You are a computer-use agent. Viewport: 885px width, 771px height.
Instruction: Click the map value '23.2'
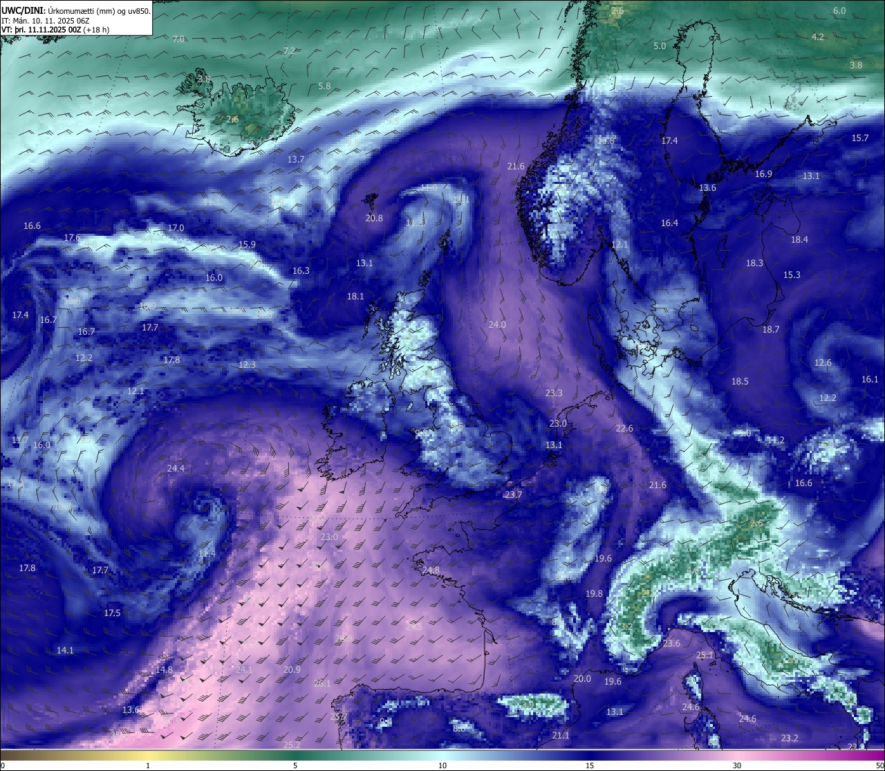tap(790, 739)
